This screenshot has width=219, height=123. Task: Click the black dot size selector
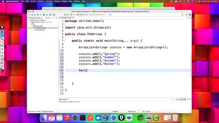[x=2, y=49]
